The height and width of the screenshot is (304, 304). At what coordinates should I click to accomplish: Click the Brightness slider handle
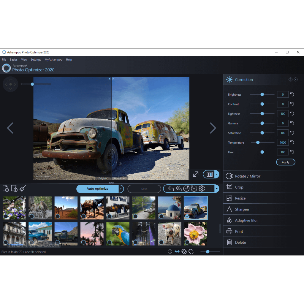pos(262,94)
